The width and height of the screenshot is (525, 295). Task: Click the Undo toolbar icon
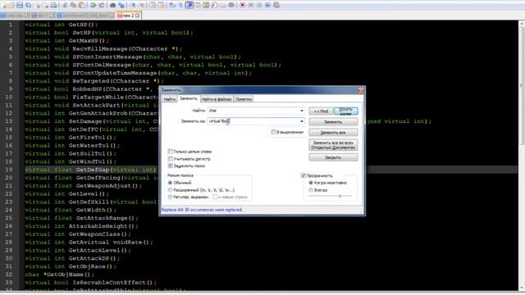click(93, 5)
